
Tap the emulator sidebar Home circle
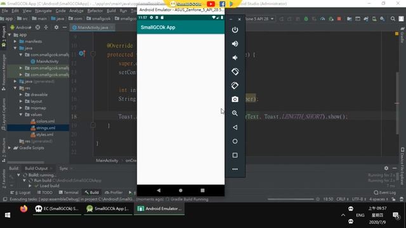click(x=235, y=141)
